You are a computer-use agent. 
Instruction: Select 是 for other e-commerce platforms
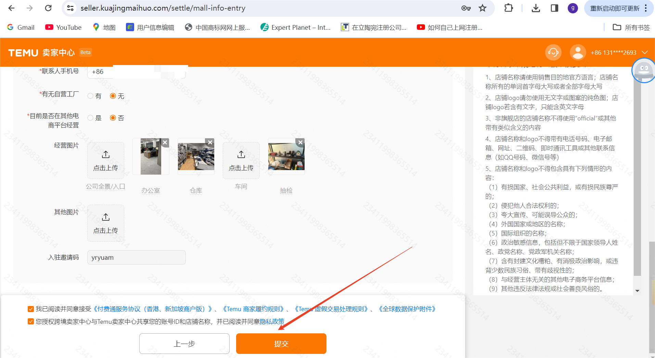tap(90, 118)
